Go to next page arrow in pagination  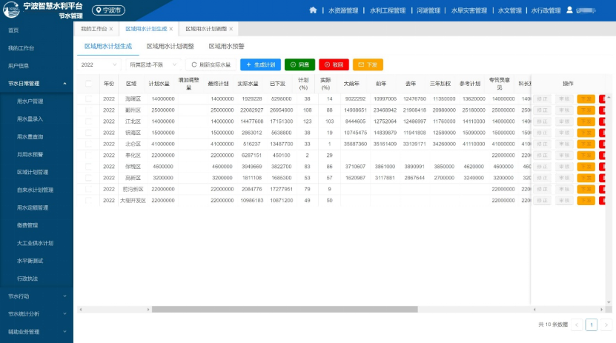(606, 324)
